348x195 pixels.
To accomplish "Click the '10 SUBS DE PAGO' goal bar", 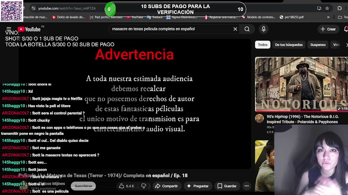I will tap(175, 9).
